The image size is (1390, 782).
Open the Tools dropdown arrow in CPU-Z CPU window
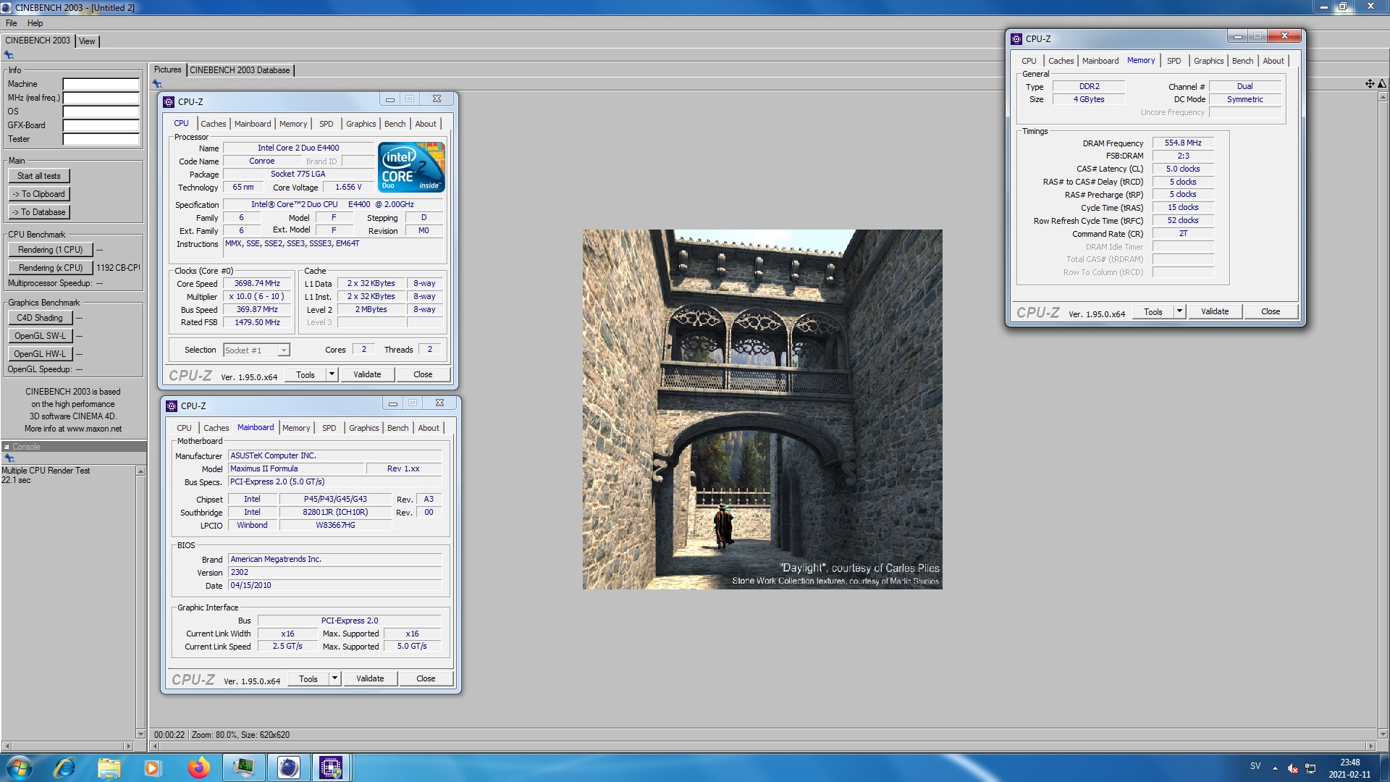coord(332,374)
